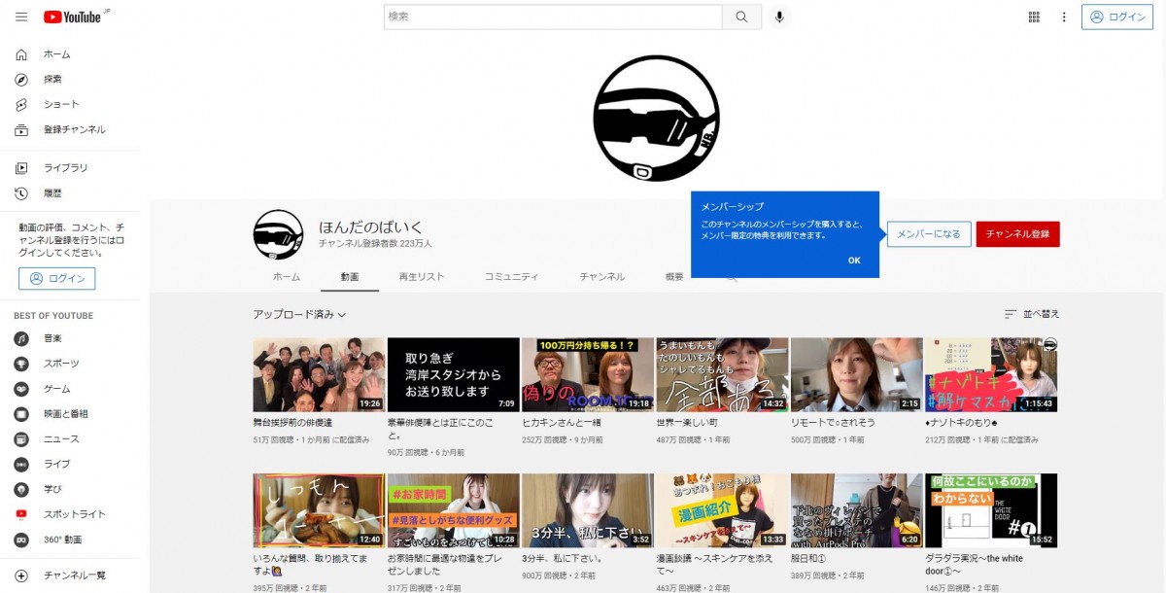This screenshot has height=593, width=1166.
Task: Open 学び category in sidebar
Action: [70, 489]
